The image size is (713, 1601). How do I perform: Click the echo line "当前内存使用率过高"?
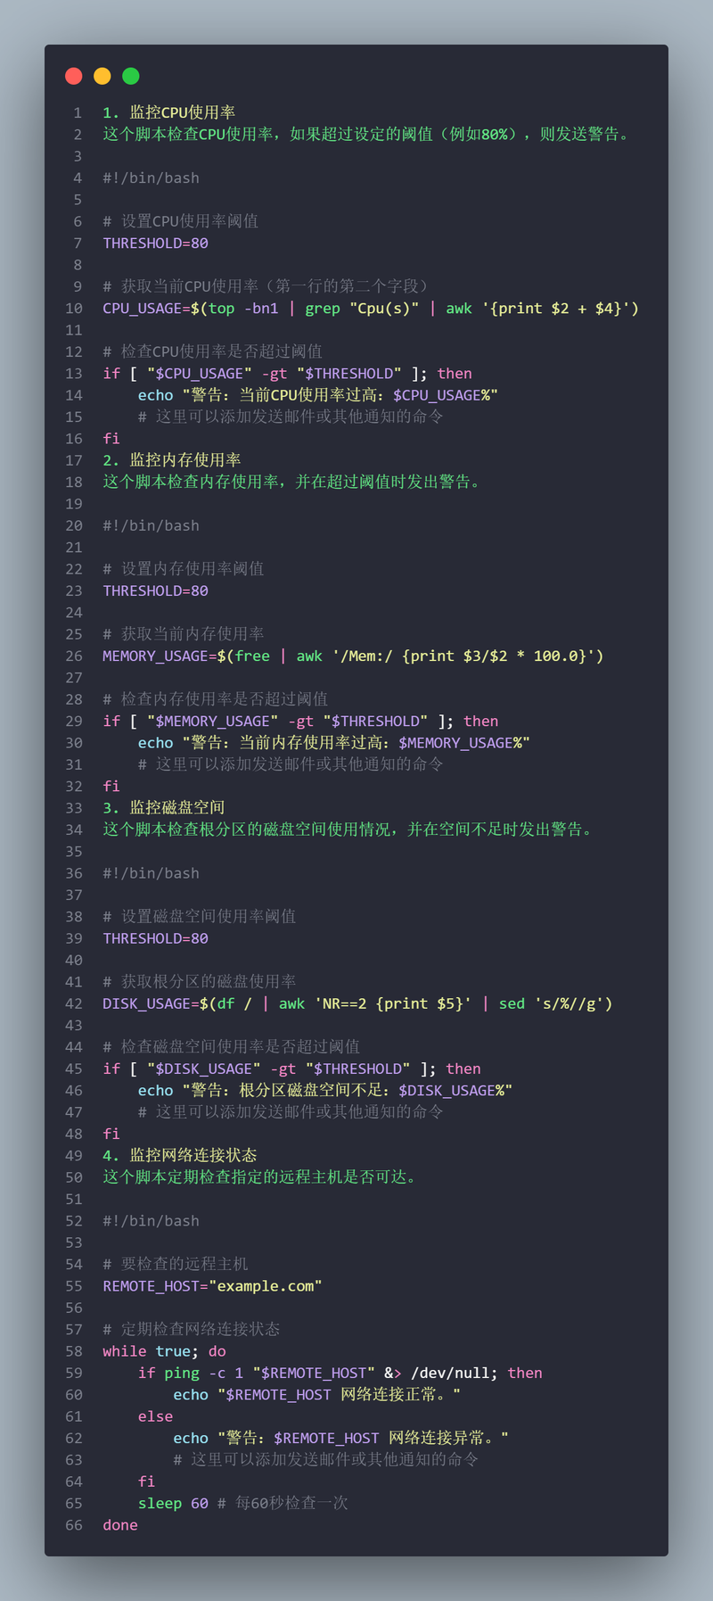click(x=334, y=742)
